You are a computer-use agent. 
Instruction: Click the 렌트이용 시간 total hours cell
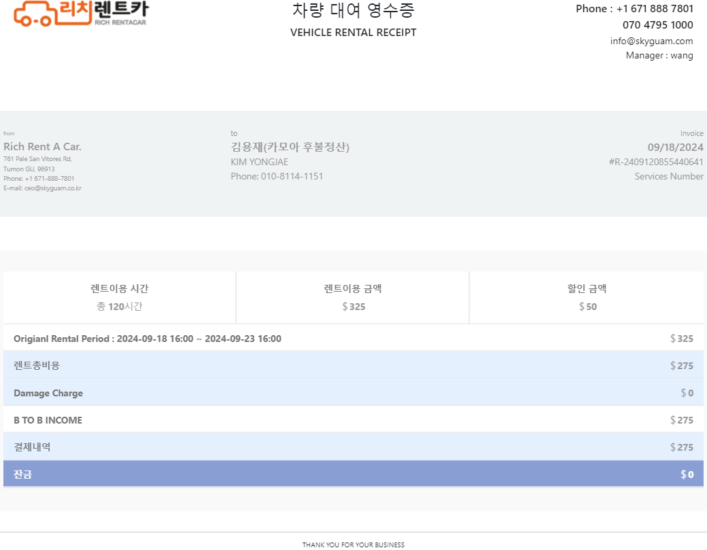[120, 298]
